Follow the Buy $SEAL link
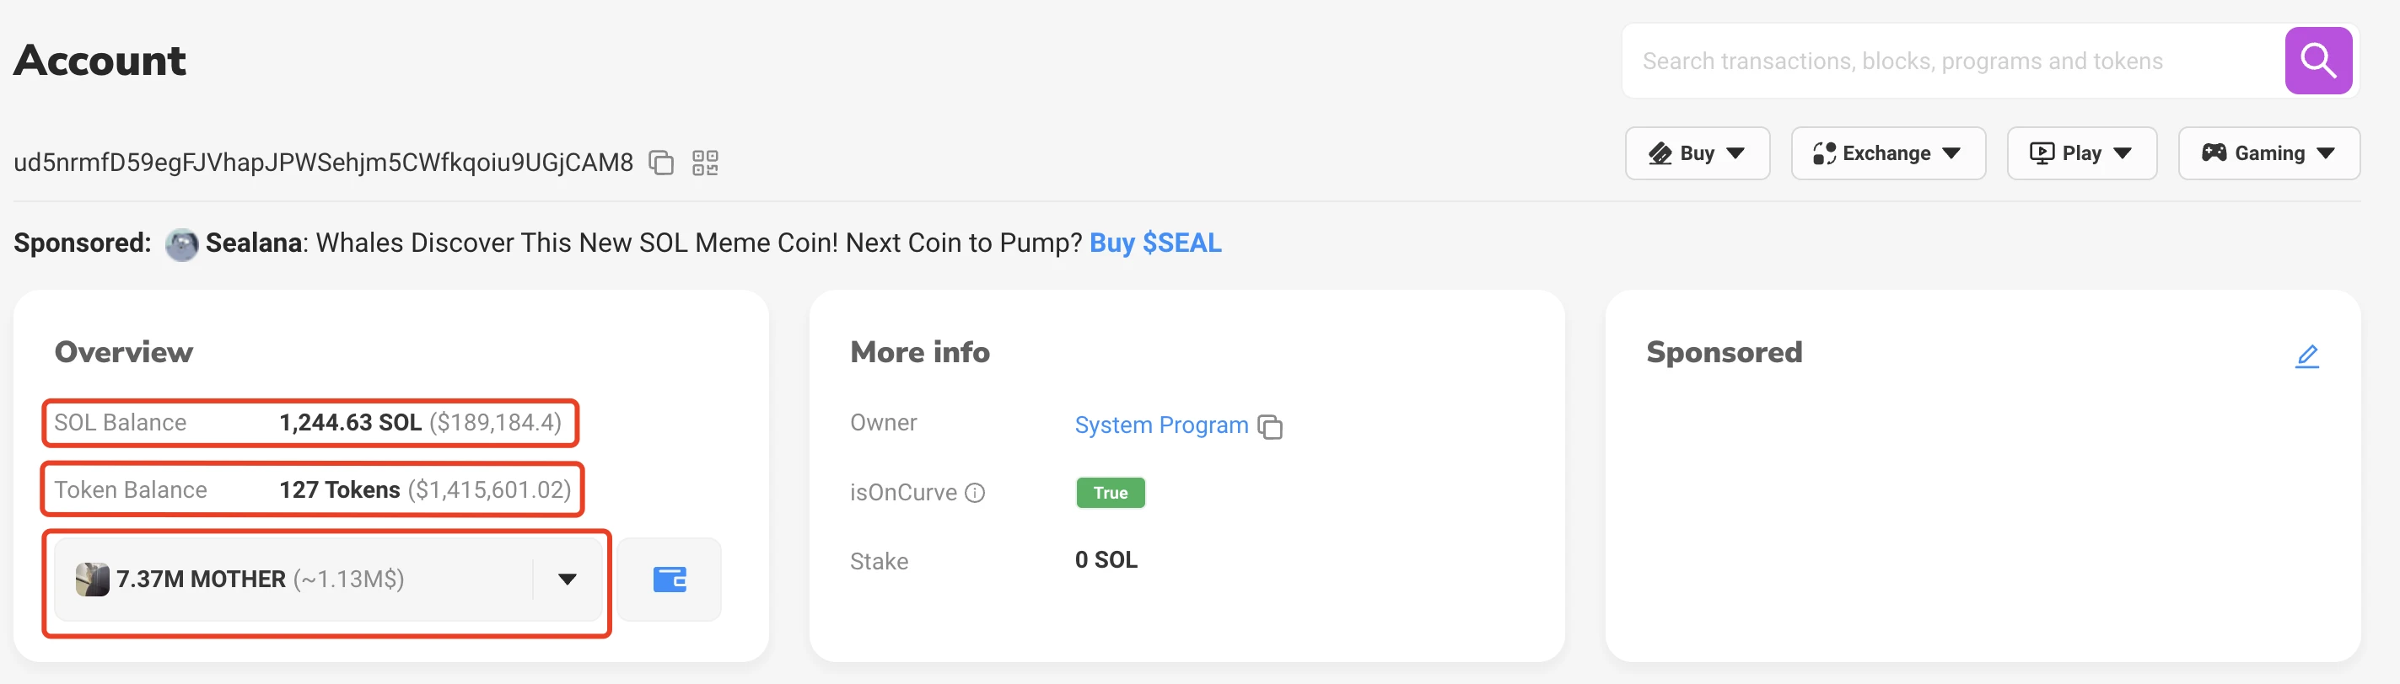The image size is (2400, 684). pos(1155,243)
